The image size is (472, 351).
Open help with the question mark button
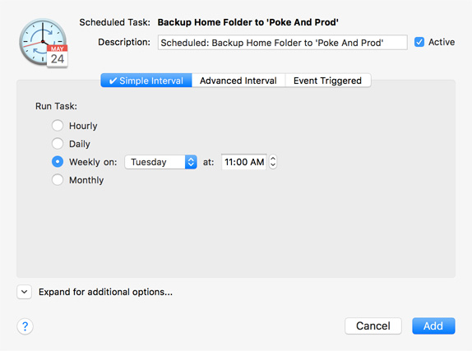tap(25, 326)
